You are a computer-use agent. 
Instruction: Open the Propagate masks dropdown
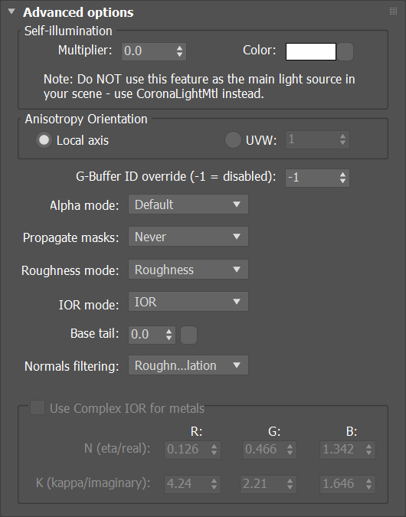coord(188,237)
